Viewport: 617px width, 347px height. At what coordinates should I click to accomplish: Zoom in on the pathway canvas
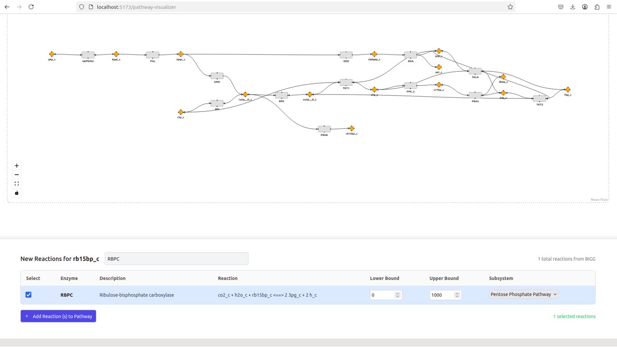(17, 166)
